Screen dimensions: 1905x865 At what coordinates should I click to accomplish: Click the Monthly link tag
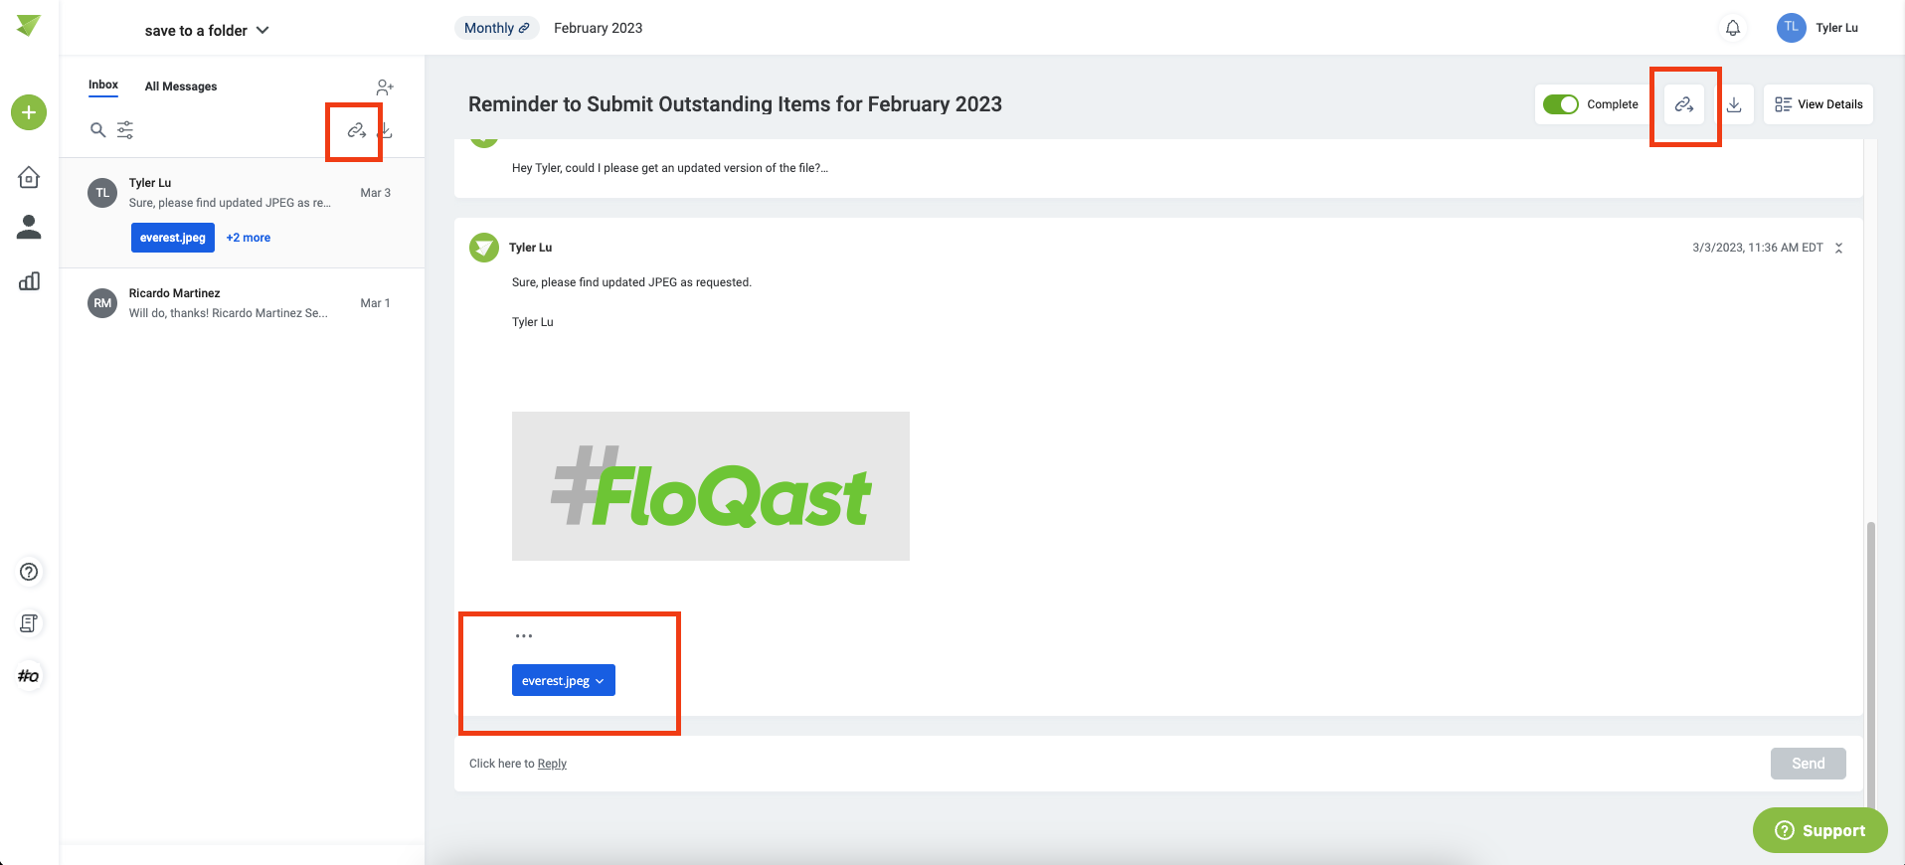pos(497,28)
